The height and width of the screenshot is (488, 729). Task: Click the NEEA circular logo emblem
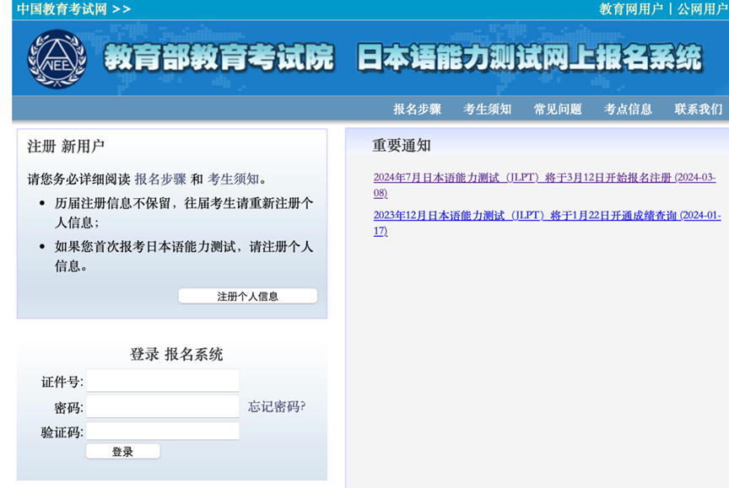tap(57, 59)
